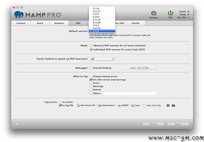The width and height of the screenshot is (204, 142).
Task: Open help with the question mark icon
Action: coord(17,124)
